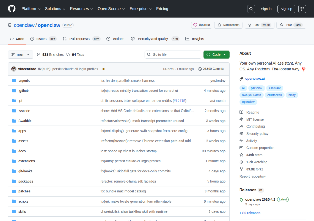Click the commit history clock icon
The width and height of the screenshot is (314, 221).
tap(199, 69)
